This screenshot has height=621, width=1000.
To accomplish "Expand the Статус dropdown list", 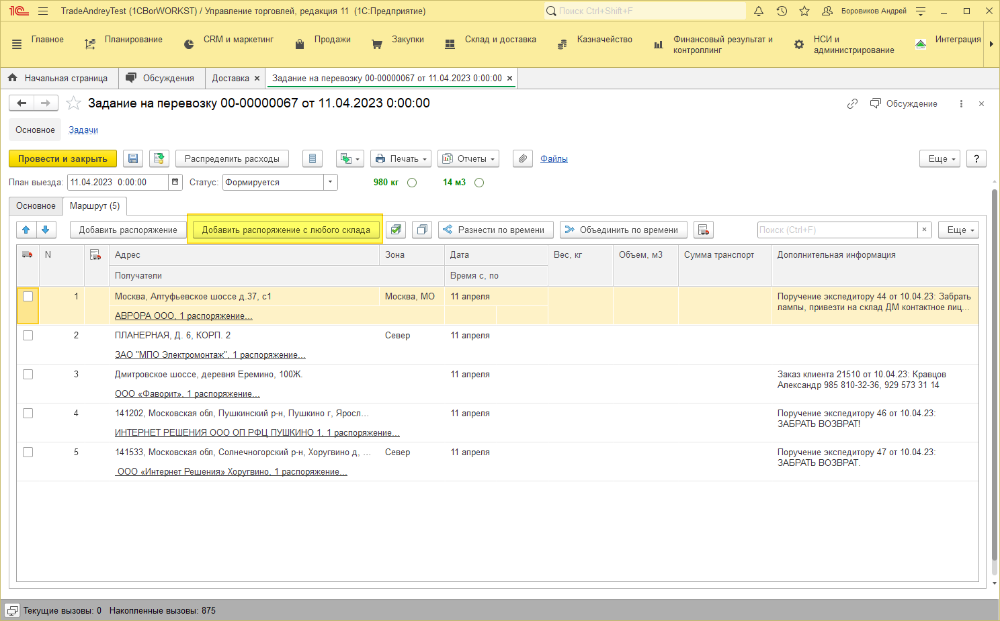I will click(x=330, y=182).
